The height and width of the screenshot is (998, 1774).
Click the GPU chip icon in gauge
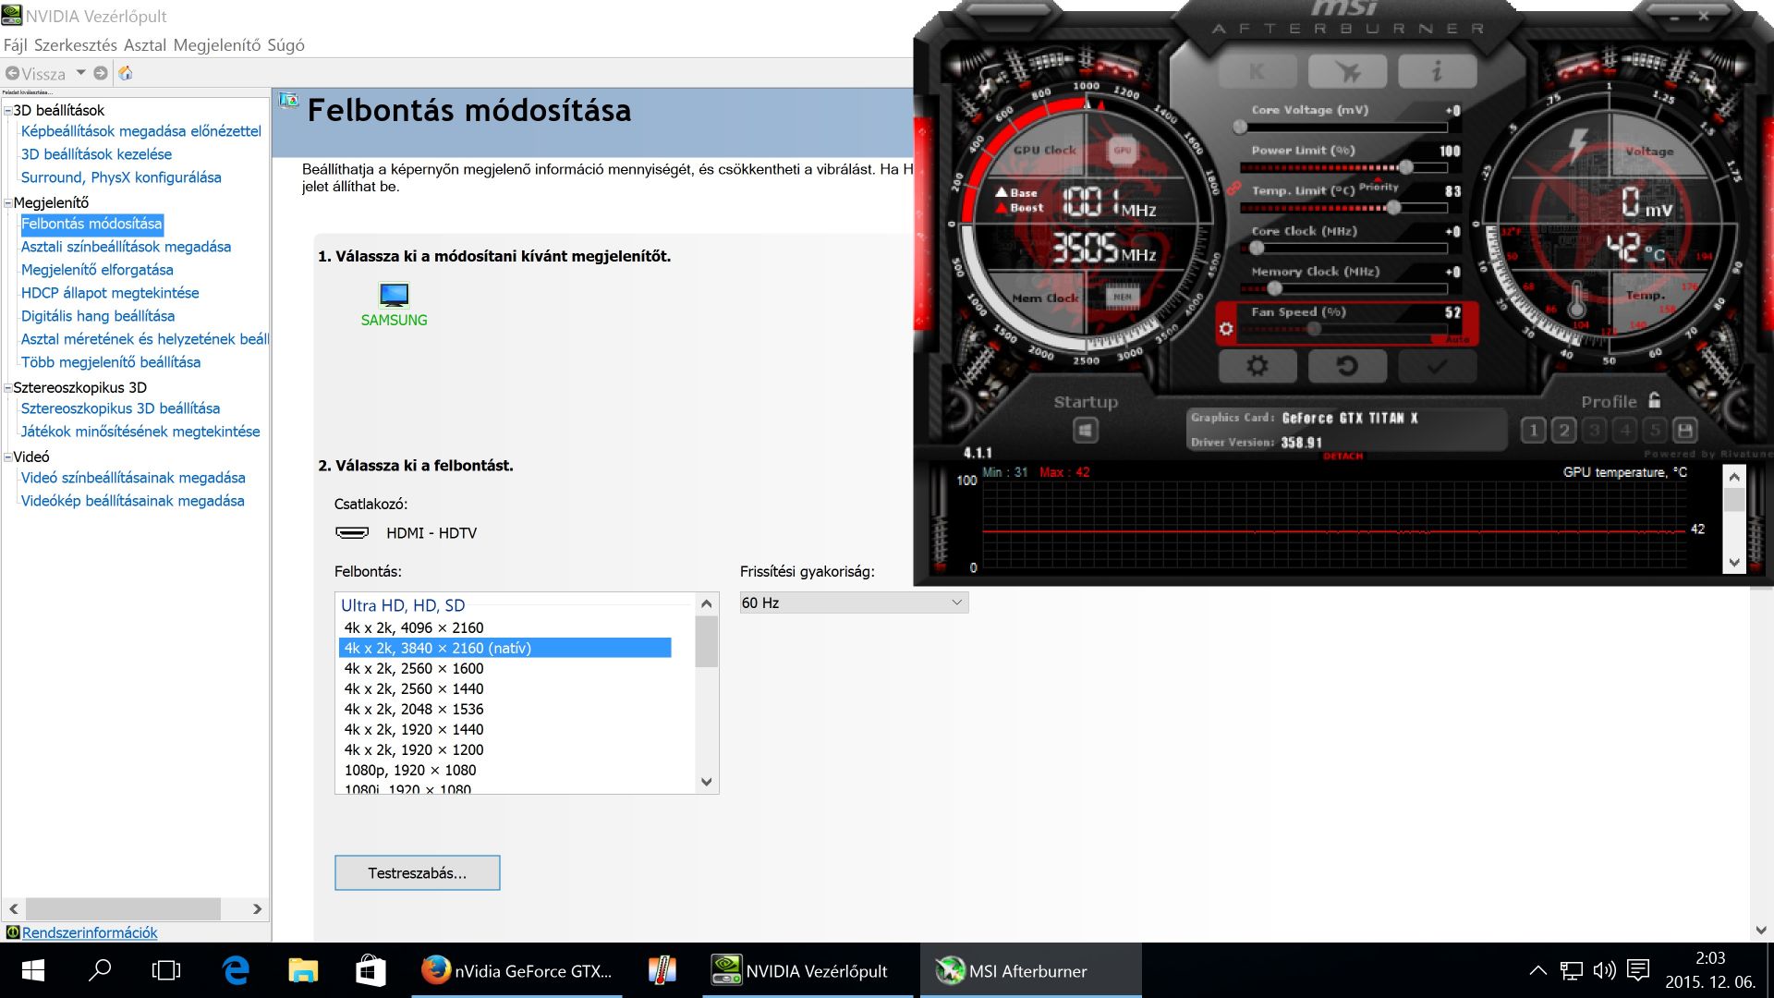pyautogui.click(x=1122, y=151)
